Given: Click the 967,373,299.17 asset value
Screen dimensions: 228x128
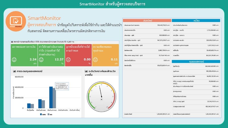Looking at the screenshot, I should [163, 40].
